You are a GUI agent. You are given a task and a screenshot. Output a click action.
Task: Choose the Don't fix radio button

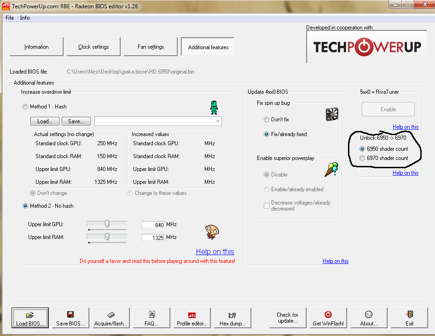[267, 120]
